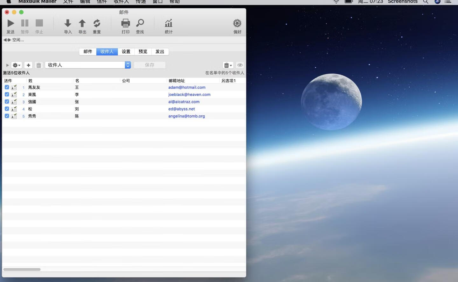Click the arrows icon beside 空闲 status
This screenshot has height=282, width=458.
click(7, 40)
